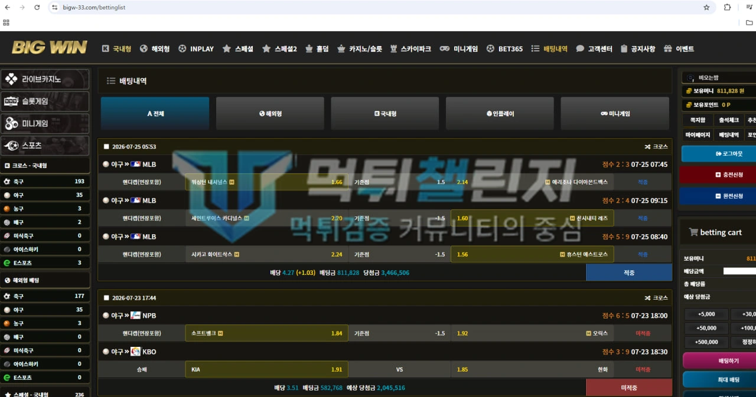
Task: Select 축구 with 177 matches under 해외형 배팅
Action: tap(45, 296)
